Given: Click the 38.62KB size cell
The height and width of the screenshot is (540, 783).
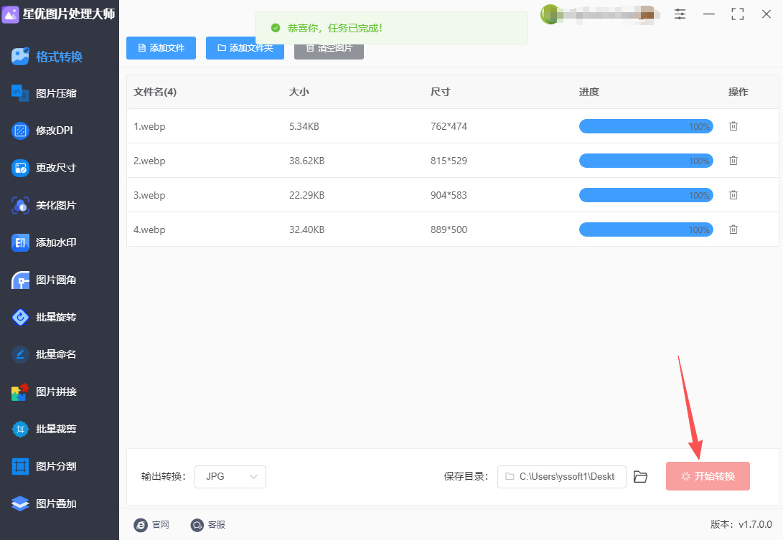Looking at the screenshot, I should coord(306,161).
